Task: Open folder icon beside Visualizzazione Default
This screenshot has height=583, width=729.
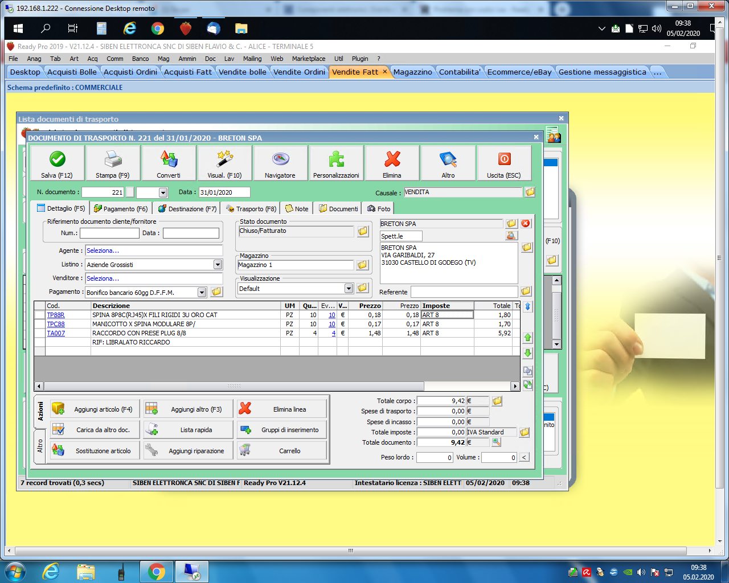Action: 362,288
